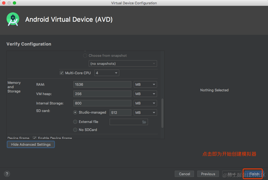Toggle the Multi-Core CPU checkbox
This screenshot has width=268, height=180.
pyautogui.click(x=62, y=73)
